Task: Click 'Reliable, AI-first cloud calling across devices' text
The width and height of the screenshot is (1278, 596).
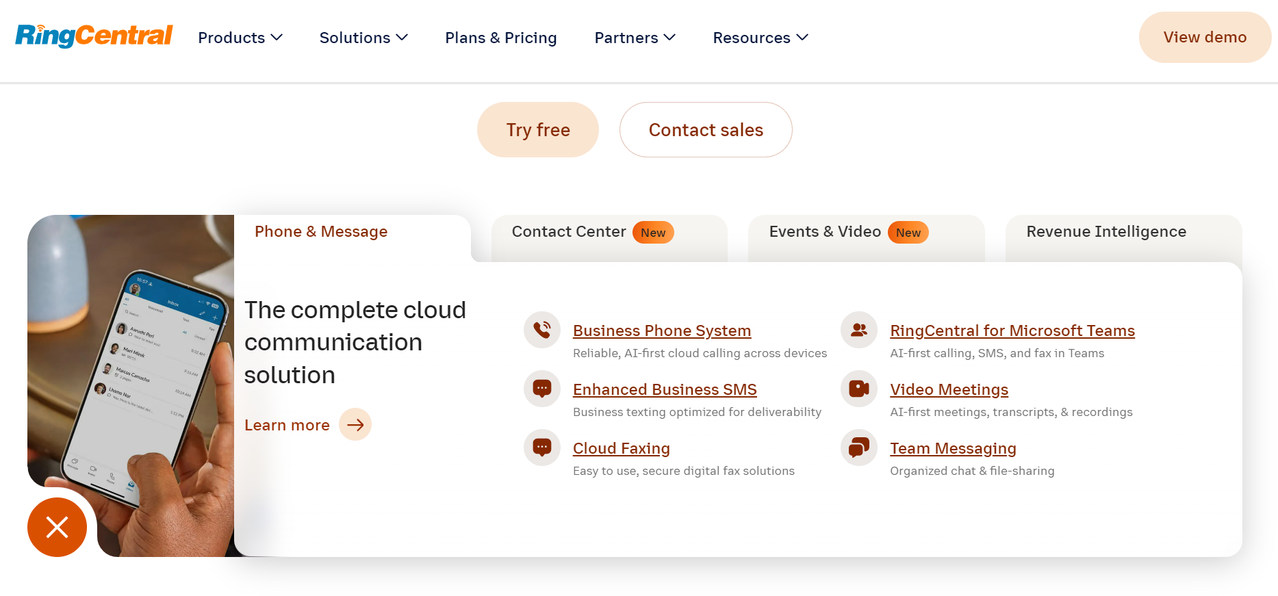Action: pyautogui.click(x=700, y=353)
